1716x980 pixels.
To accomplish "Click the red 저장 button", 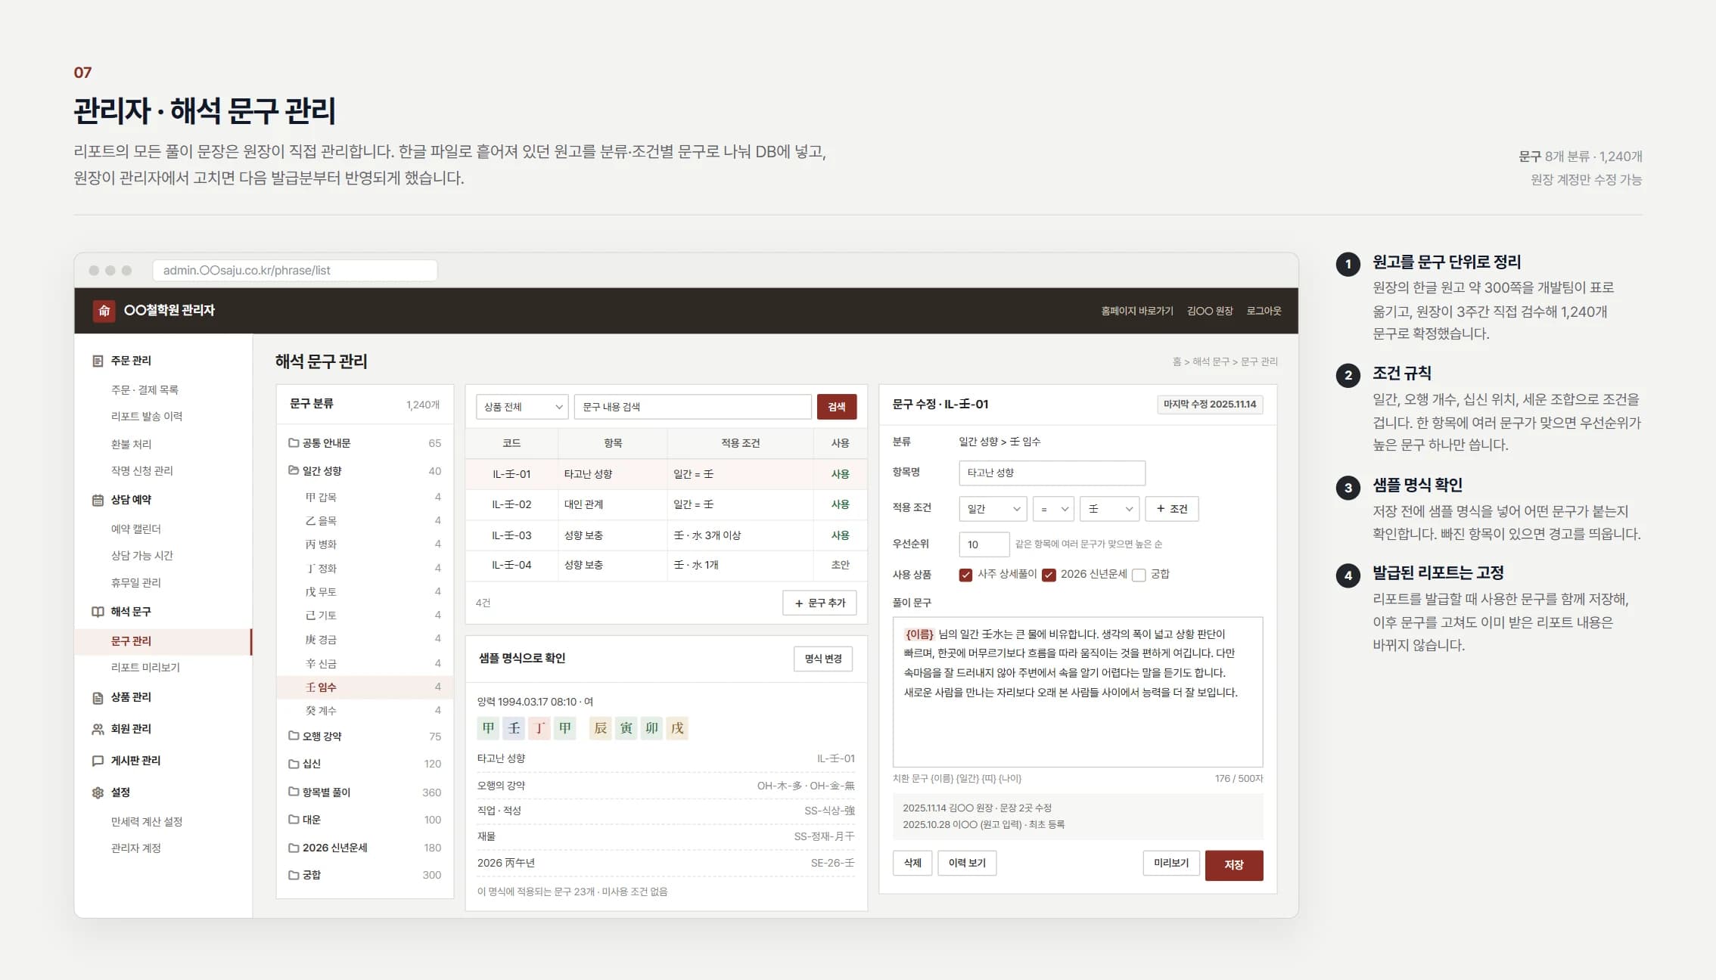I will click(1234, 865).
